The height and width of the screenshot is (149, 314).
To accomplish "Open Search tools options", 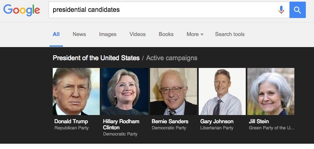I will (230, 34).
